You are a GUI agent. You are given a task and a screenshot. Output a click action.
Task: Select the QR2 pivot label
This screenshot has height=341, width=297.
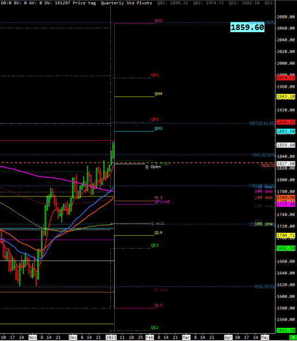click(x=155, y=75)
